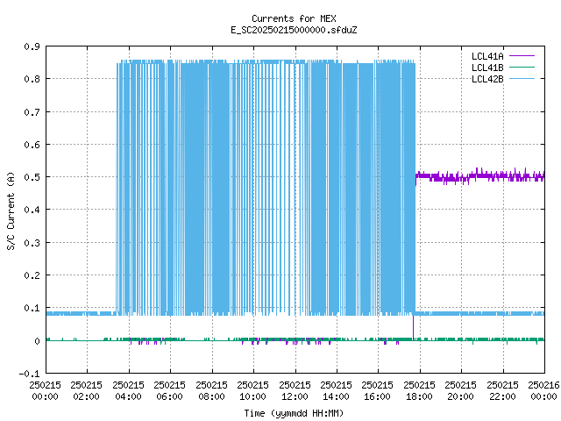Click the y-axis label 'S/C Current (A)'
561x421 pixels.
pyautogui.click(x=11, y=210)
